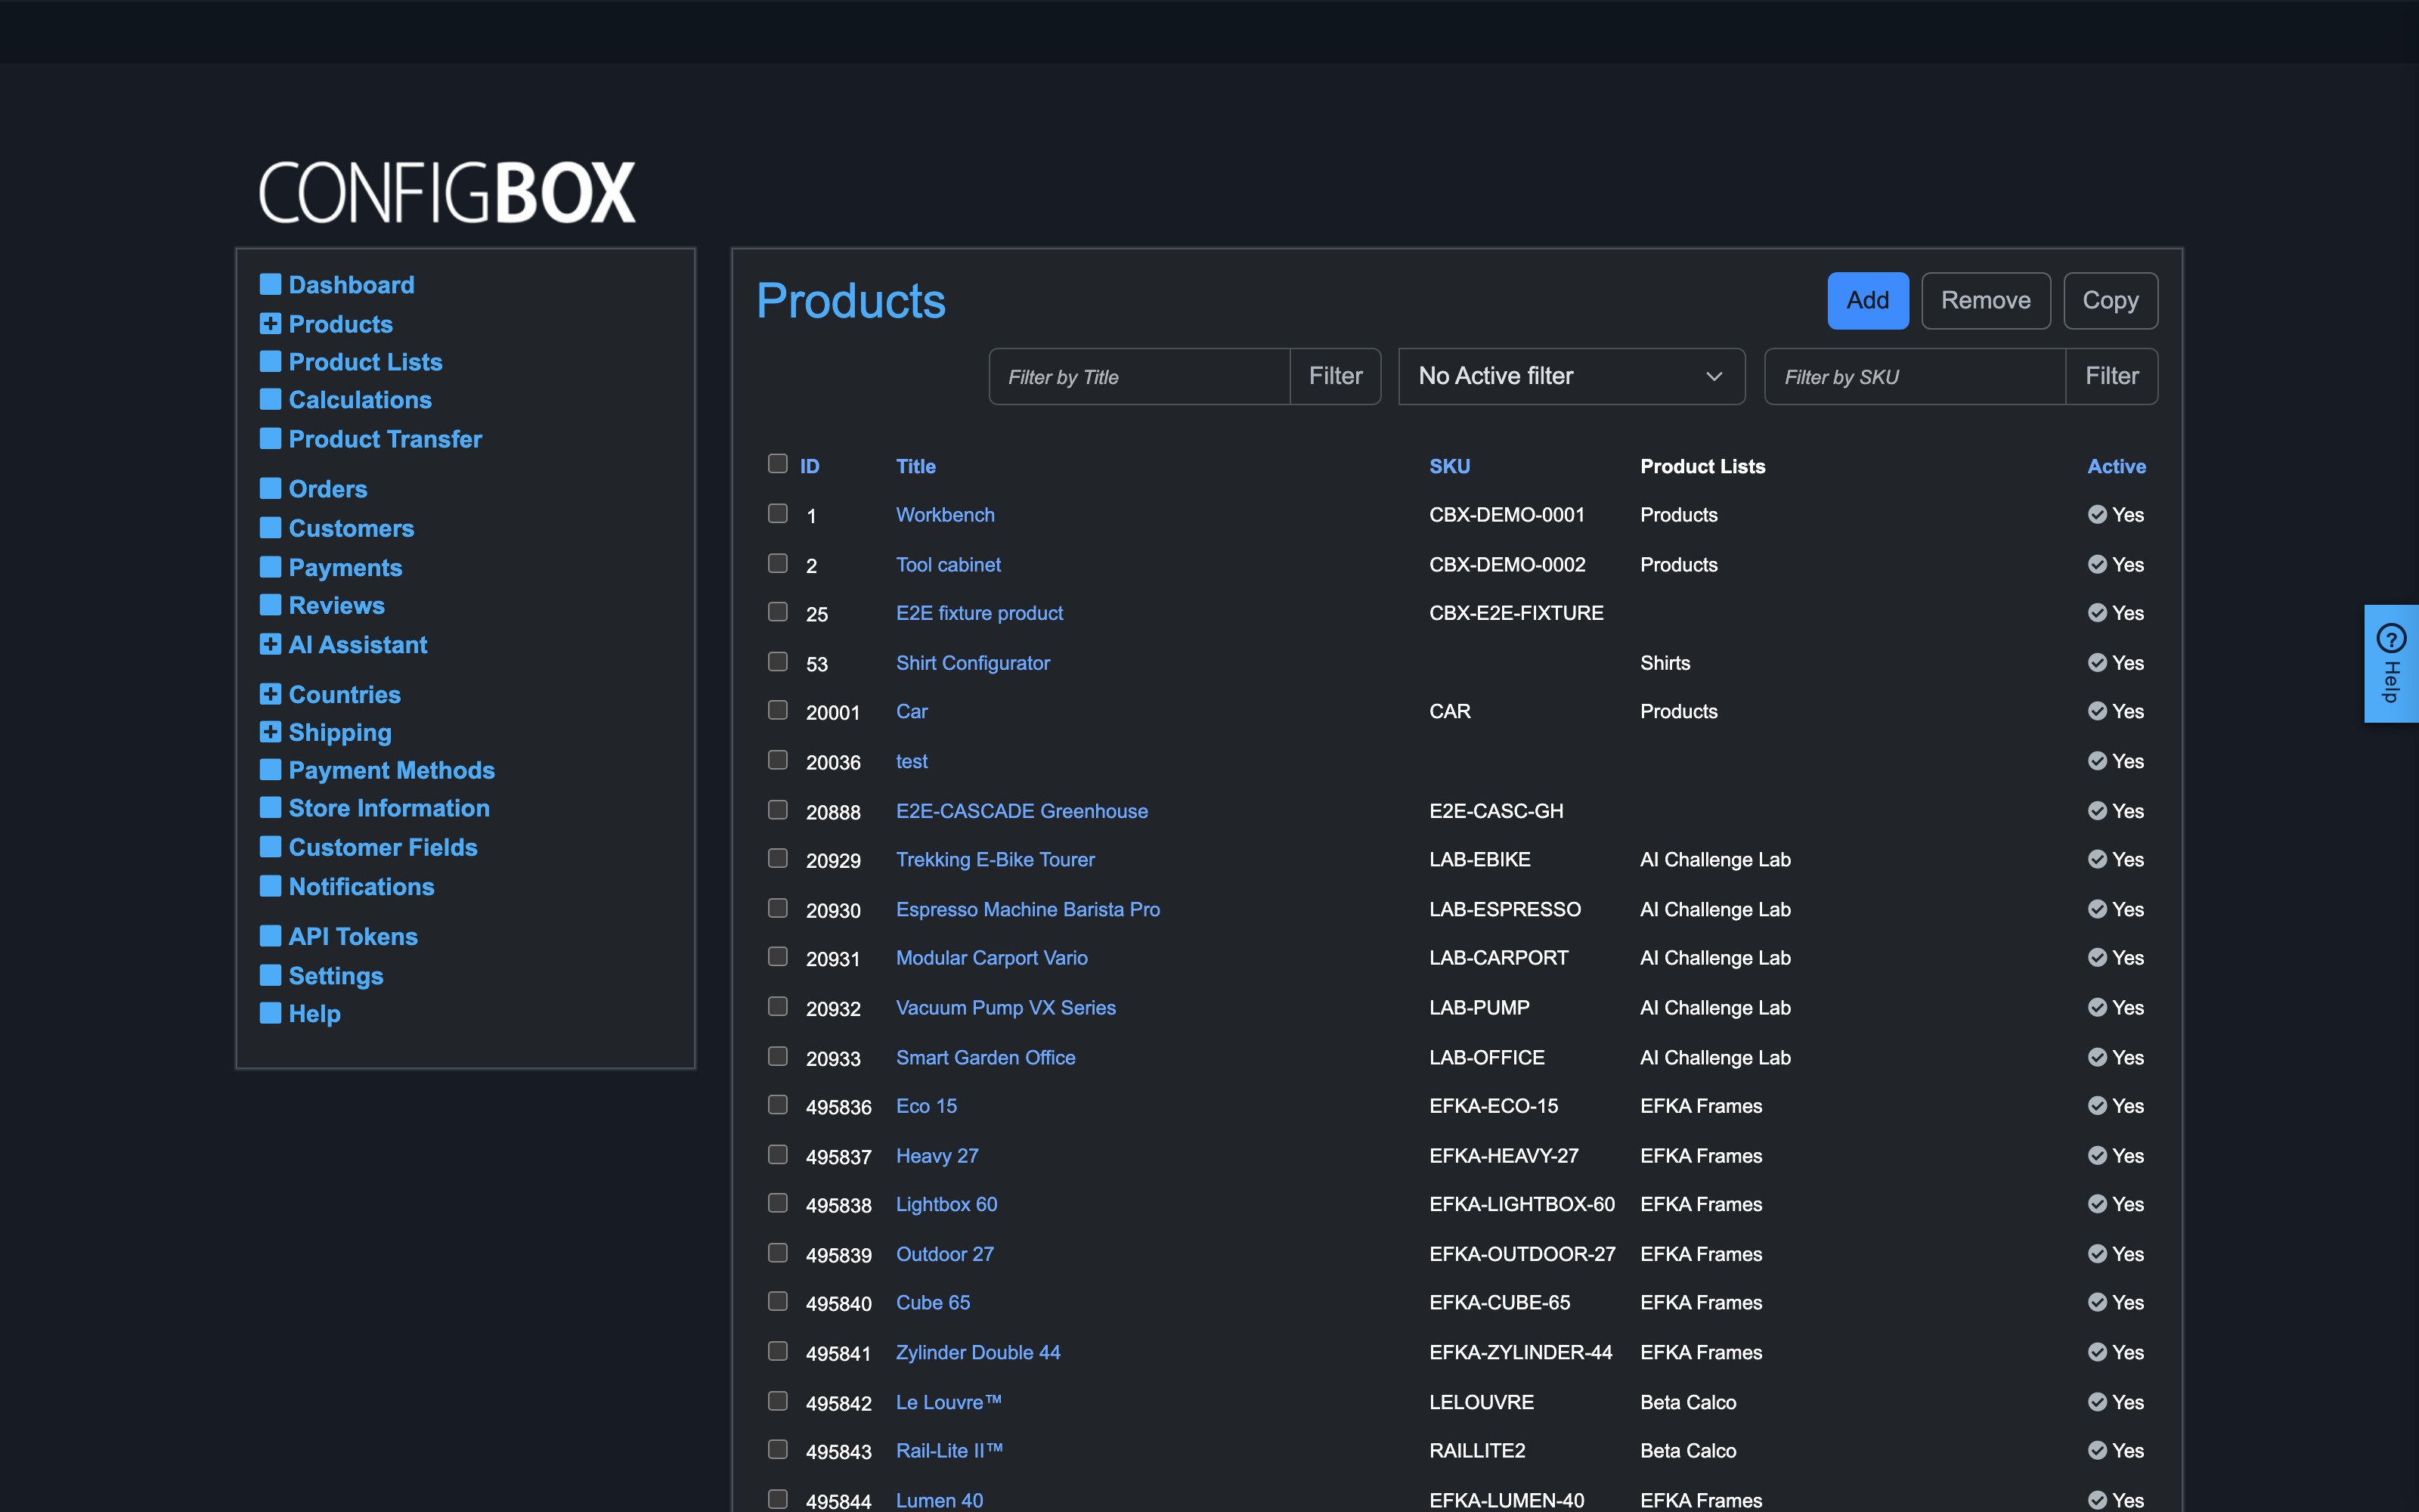Expand the Countries plus icon

click(270, 694)
